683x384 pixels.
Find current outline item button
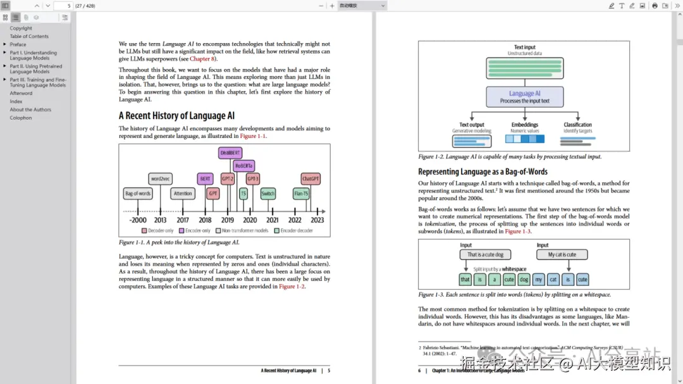pyautogui.click(x=65, y=18)
